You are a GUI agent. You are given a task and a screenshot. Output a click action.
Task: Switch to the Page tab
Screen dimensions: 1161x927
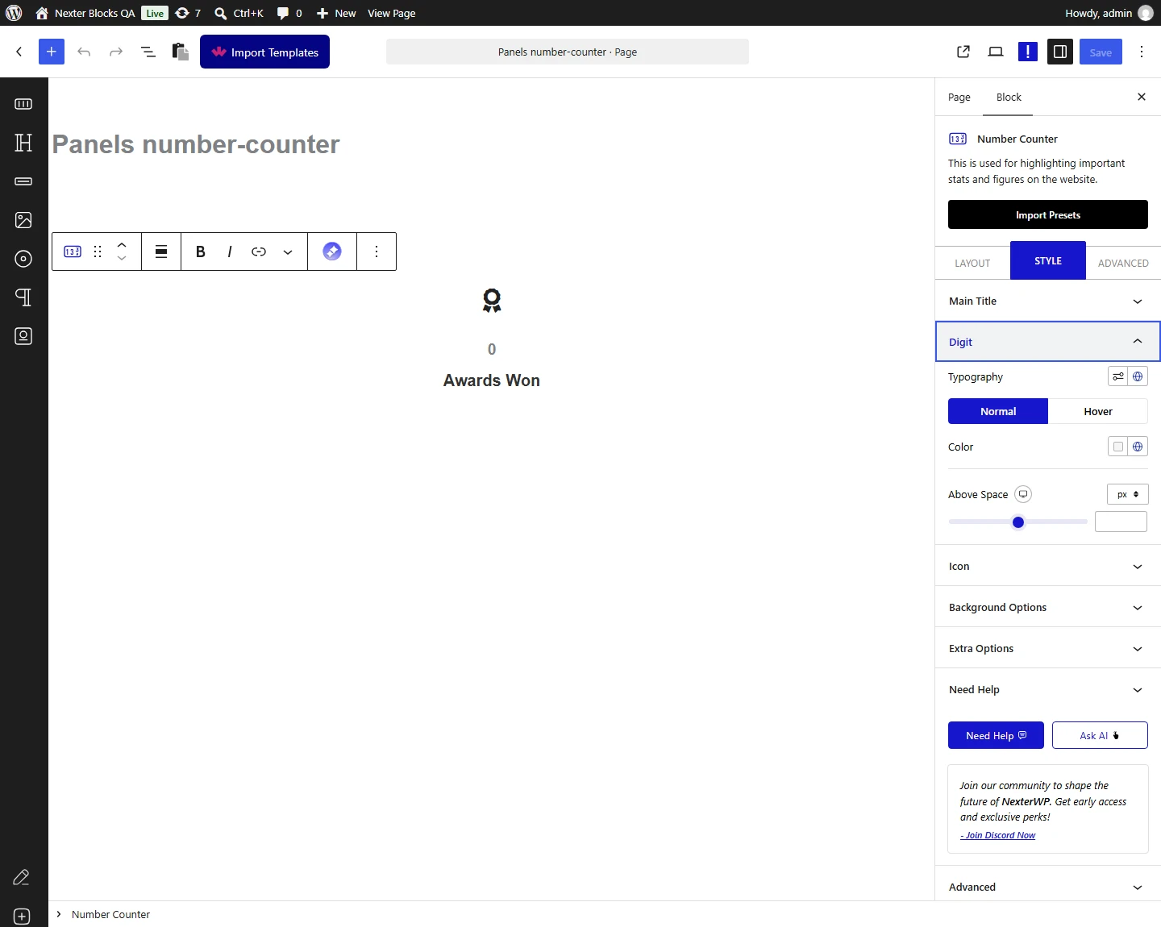pos(959,97)
